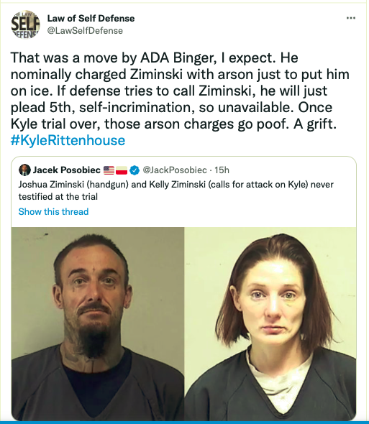Click the second line 'testified at the trial'
369x424 pixels.
click(58, 197)
